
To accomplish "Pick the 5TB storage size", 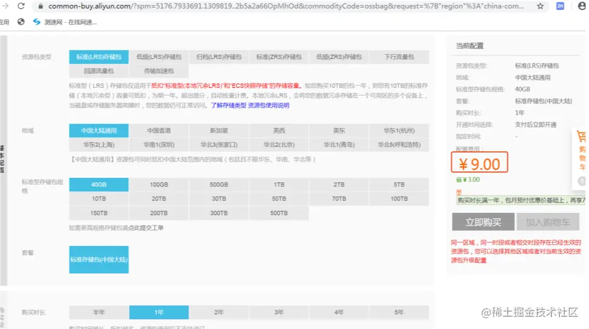I will pyautogui.click(x=399, y=184).
